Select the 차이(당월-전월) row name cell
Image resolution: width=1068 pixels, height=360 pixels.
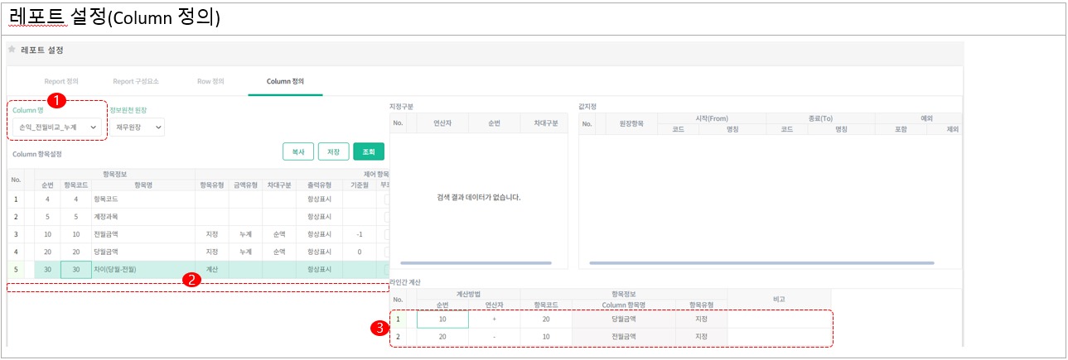141,270
